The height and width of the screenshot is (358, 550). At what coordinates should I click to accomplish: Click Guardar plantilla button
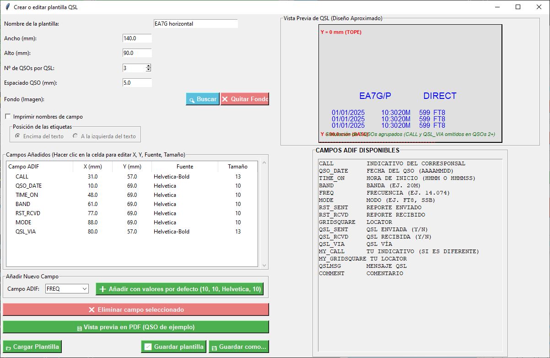pos(174,347)
